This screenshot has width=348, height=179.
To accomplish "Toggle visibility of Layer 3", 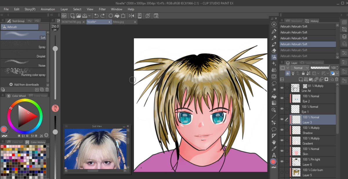I will click(282, 120).
